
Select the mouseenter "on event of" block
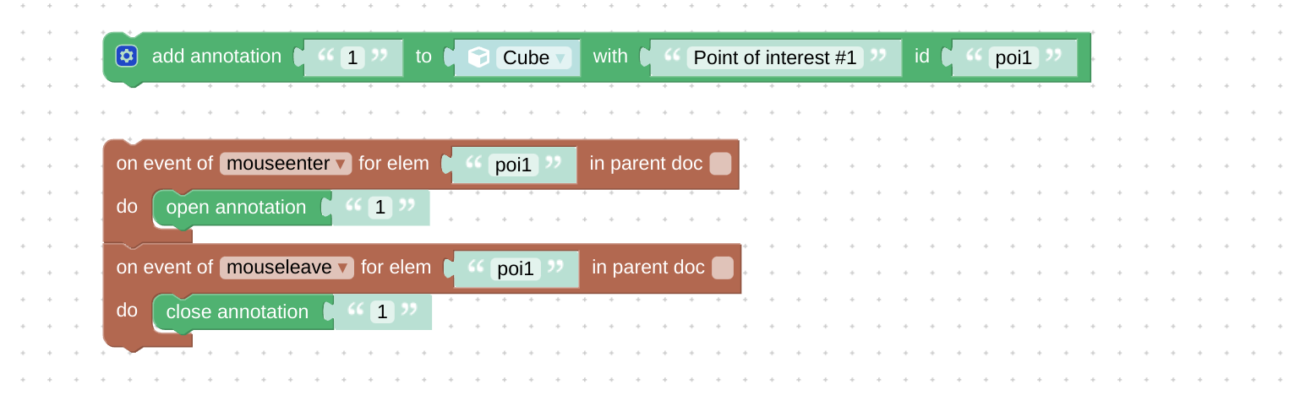pyautogui.click(x=164, y=164)
